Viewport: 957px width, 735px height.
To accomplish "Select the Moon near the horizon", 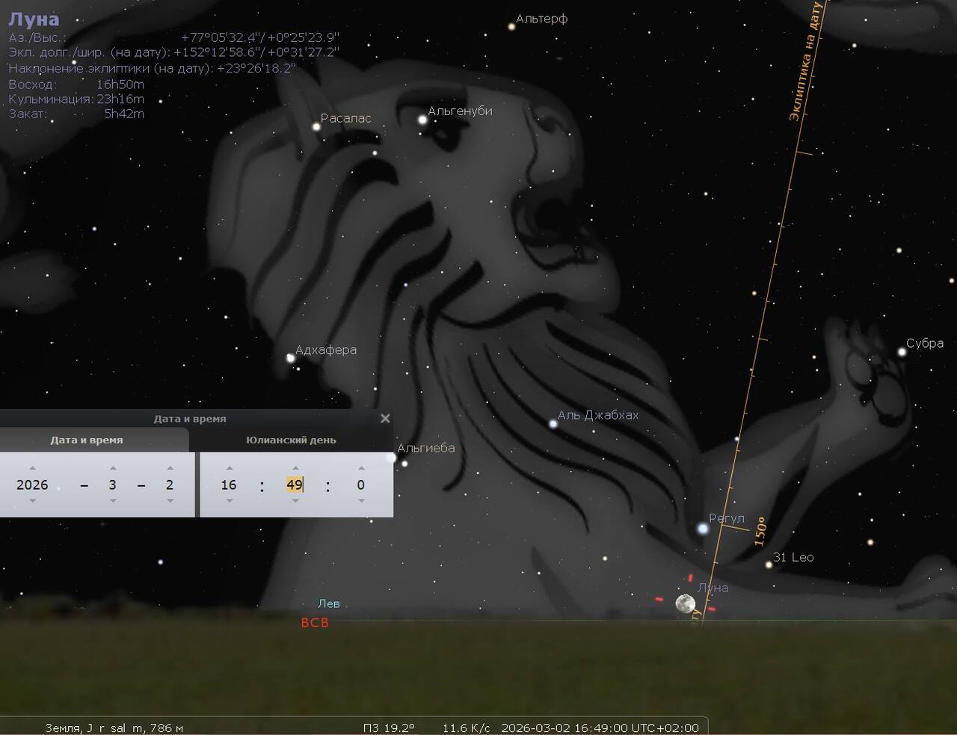I will (x=685, y=603).
